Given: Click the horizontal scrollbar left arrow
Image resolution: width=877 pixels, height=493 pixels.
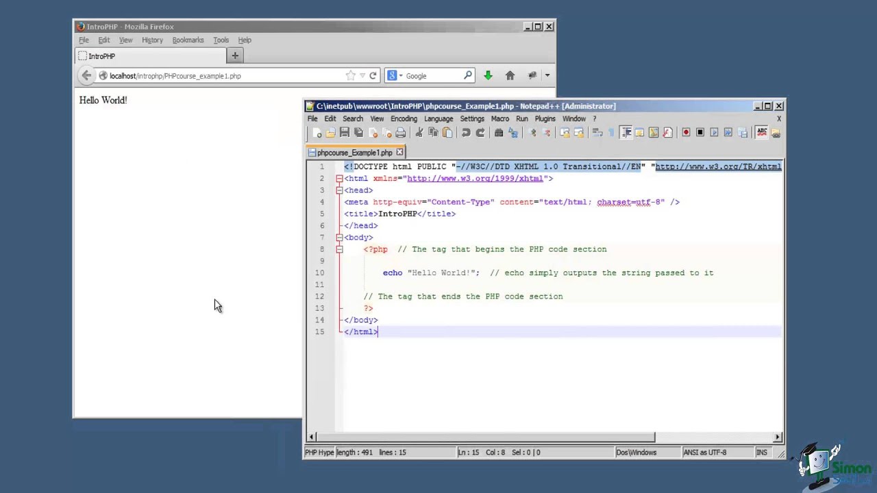Looking at the screenshot, I should pyautogui.click(x=311, y=437).
